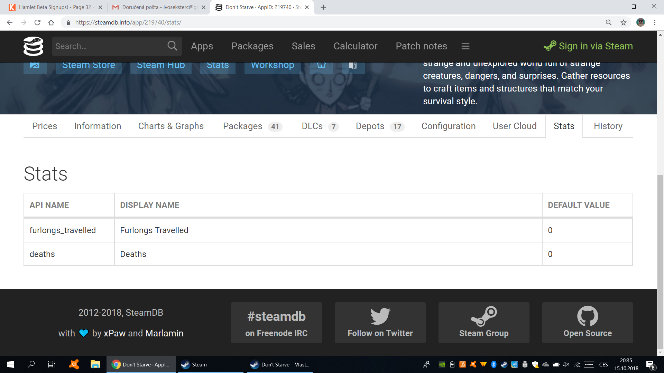Click the SteamDB logo icon
This screenshot has width=664, height=373.
tap(33, 46)
